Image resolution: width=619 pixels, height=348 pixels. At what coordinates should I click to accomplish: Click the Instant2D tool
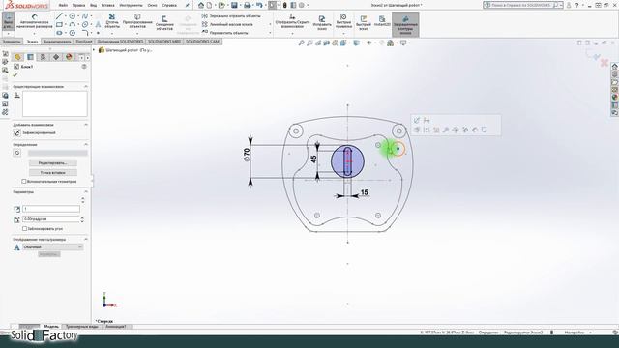point(382,21)
